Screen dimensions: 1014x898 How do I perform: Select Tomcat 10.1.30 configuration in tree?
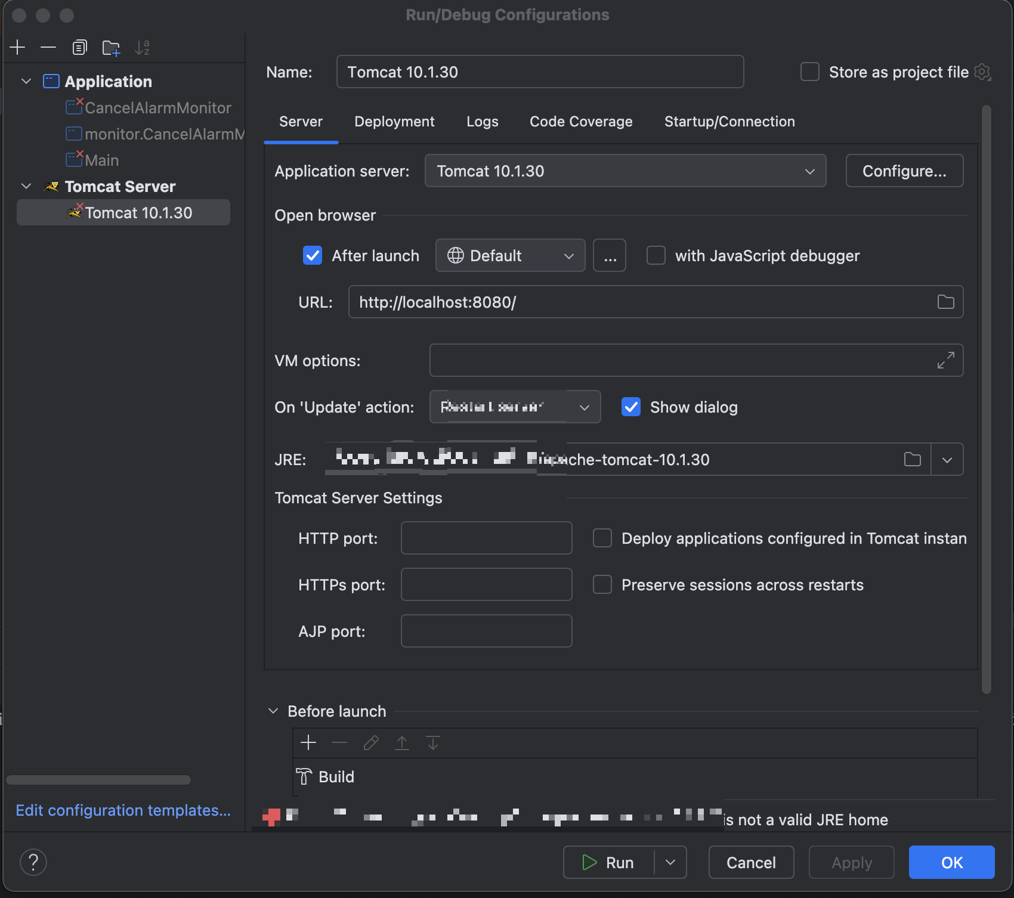123,213
